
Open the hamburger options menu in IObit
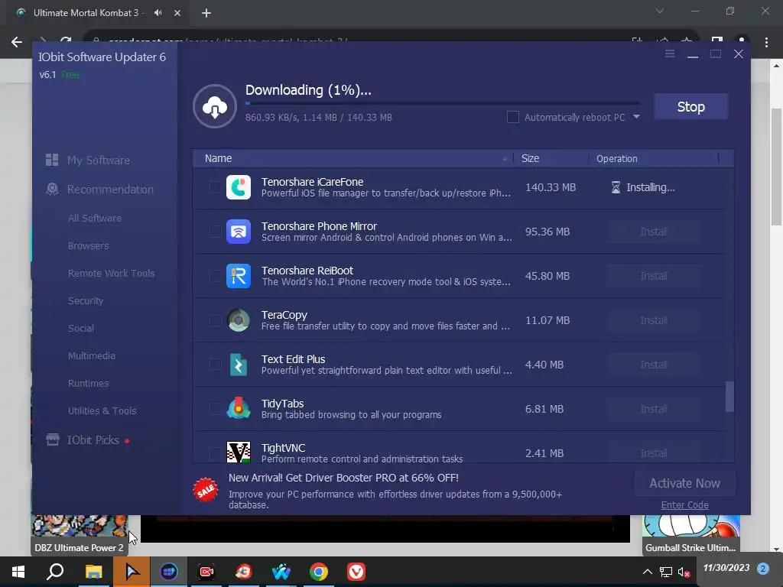670,54
